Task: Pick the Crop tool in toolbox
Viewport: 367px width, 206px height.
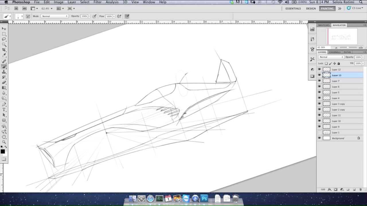Action: pos(4,50)
